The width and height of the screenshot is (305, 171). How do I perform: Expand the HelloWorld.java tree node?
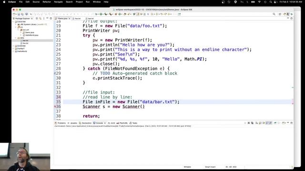coord(21,35)
